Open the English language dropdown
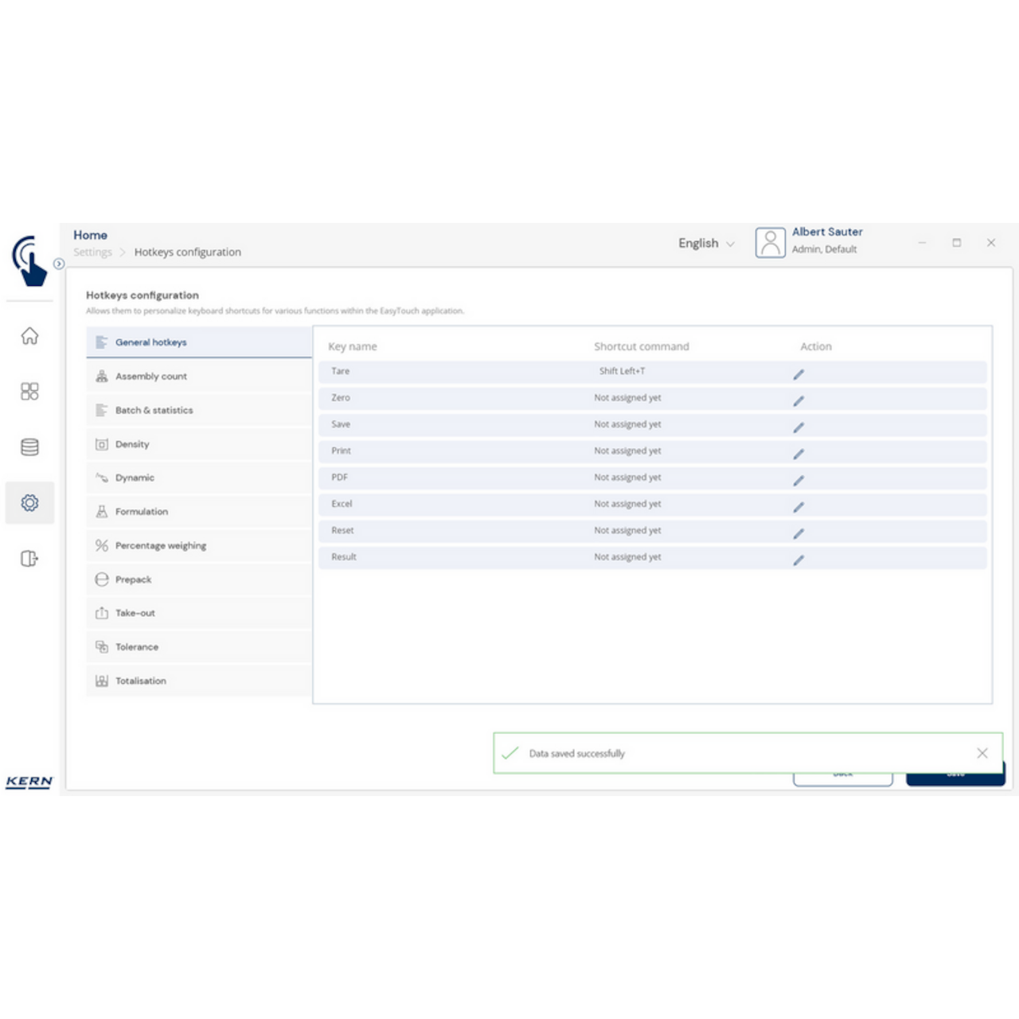 pyautogui.click(x=706, y=244)
